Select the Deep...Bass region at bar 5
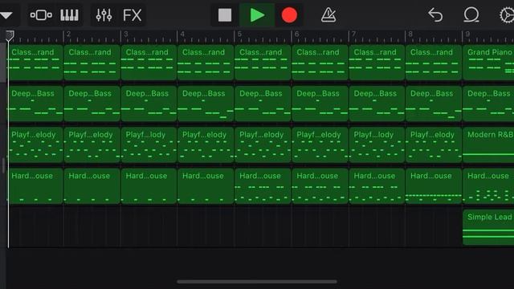Image resolution: width=514 pixels, height=289 pixels. 263,104
